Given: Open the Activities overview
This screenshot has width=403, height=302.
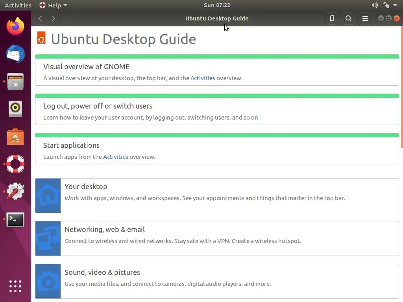Looking at the screenshot, I should (18, 5).
